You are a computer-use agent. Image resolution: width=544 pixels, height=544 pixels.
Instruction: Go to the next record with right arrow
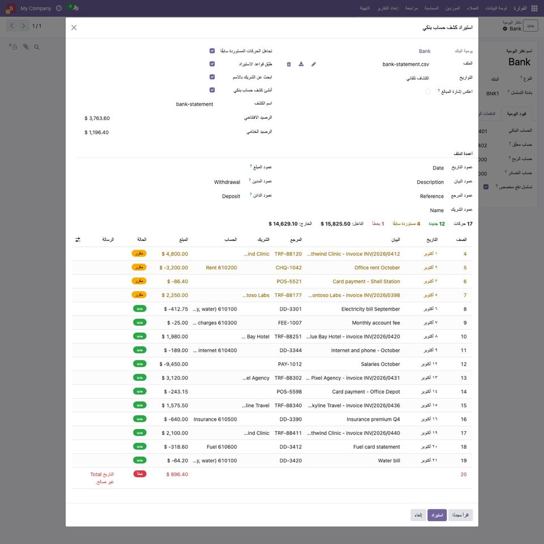coord(23,25)
